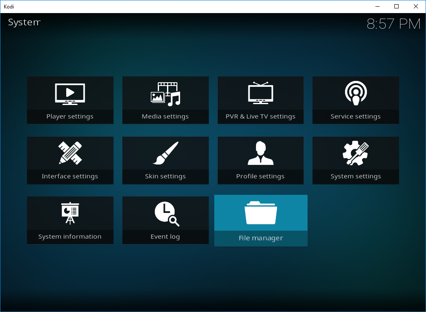Choose the Service settings label
Image resolution: width=426 pixels, height=312 pixels.
point(356,116)
